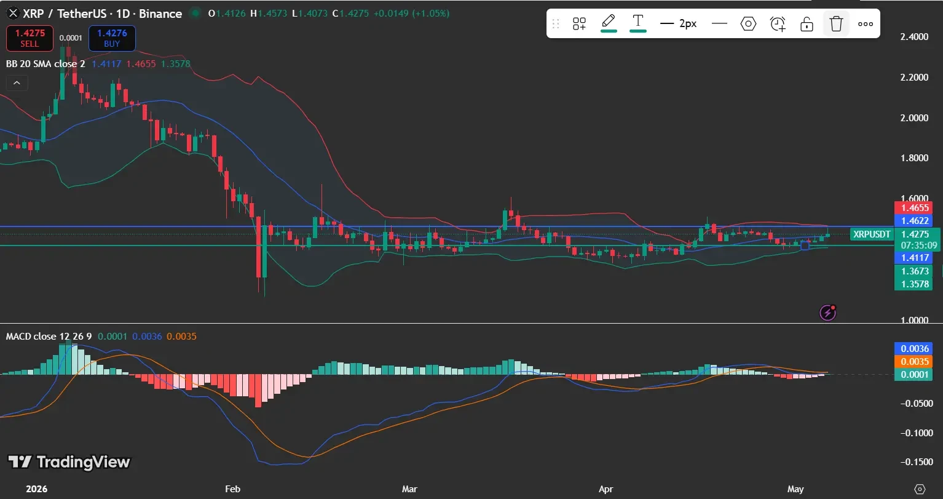Click the 2.4000 price scale value
This screenshot has width=943, height=499.
(x=914, y=37)
